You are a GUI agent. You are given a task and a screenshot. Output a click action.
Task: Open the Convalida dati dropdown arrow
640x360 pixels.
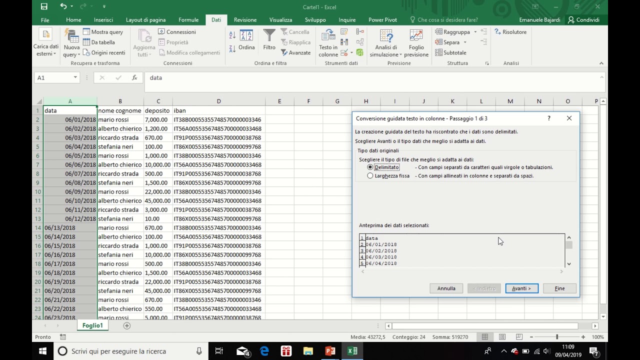[x=351, y=52]
